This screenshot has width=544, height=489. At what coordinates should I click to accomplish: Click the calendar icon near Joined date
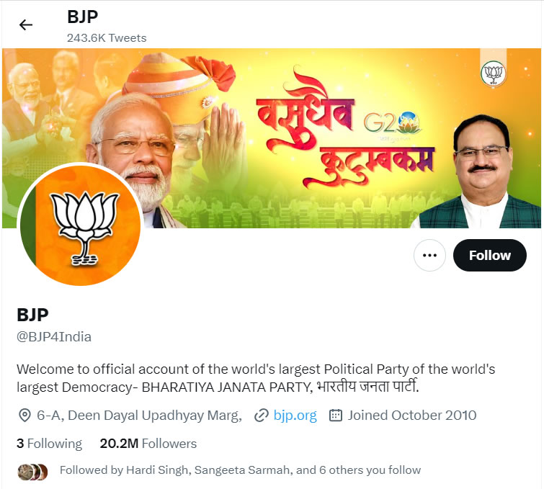point(336,416)
